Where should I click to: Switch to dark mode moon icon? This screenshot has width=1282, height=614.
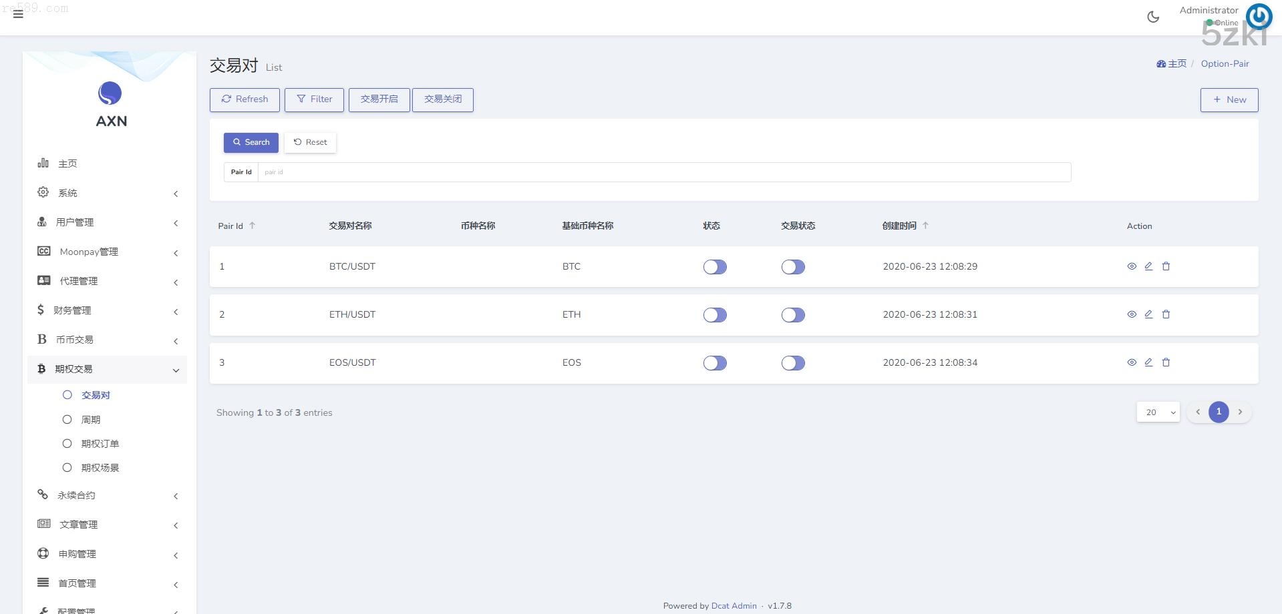point(1152,17)
